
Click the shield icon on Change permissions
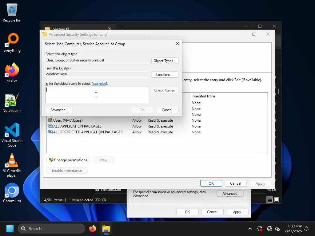click(51, 160)
